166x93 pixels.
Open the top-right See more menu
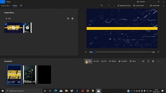pos(163,6)
